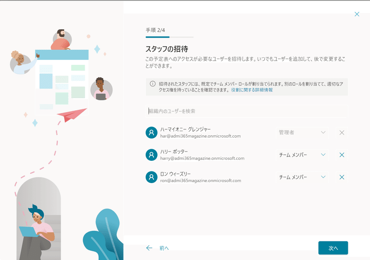Select the harry@admi365magazine.onmicrosoft.com email text
The height and width of the screenshot is (260, 370).
(x=202, y=159)
